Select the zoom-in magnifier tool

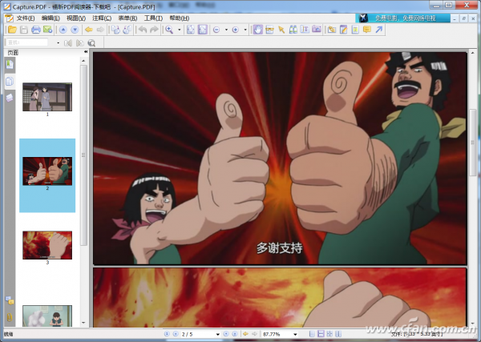[169, 30]
